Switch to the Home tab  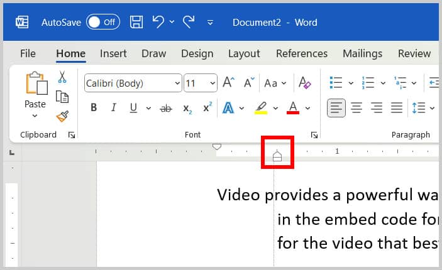tap(71, 53)
